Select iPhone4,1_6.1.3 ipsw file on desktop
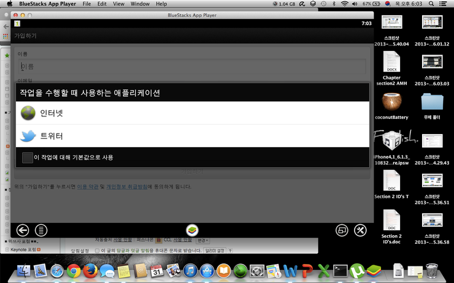 pyautogui.click(x=391, y=141)
